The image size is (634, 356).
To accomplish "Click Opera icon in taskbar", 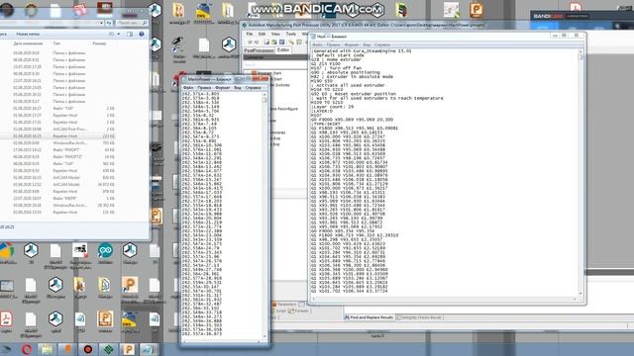I will [x=27, y=349].
